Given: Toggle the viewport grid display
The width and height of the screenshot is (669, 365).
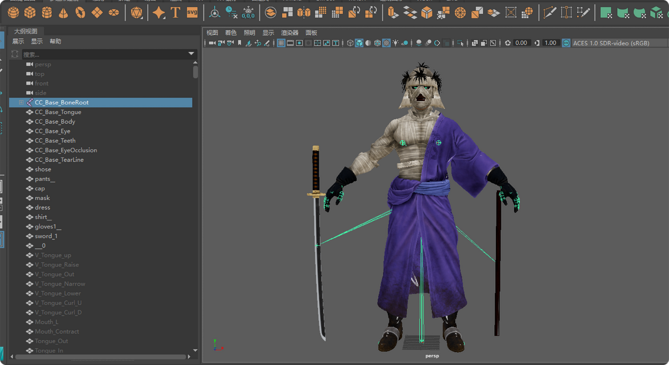Looking at the screenshot, I should point(281,43).
